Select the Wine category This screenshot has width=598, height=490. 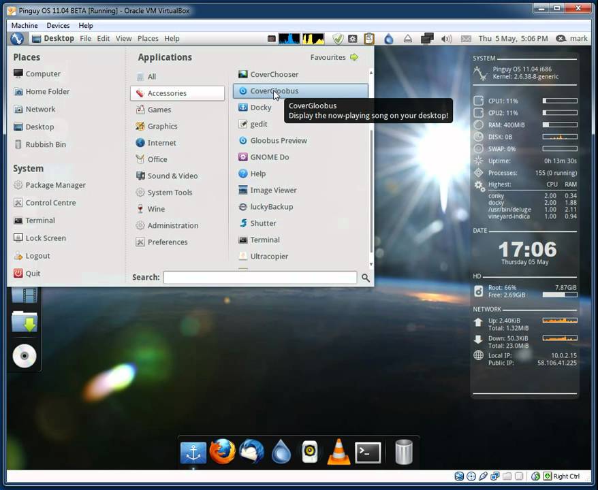177,209
